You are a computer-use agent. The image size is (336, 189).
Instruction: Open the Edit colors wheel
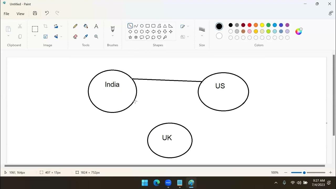(299, 31)
